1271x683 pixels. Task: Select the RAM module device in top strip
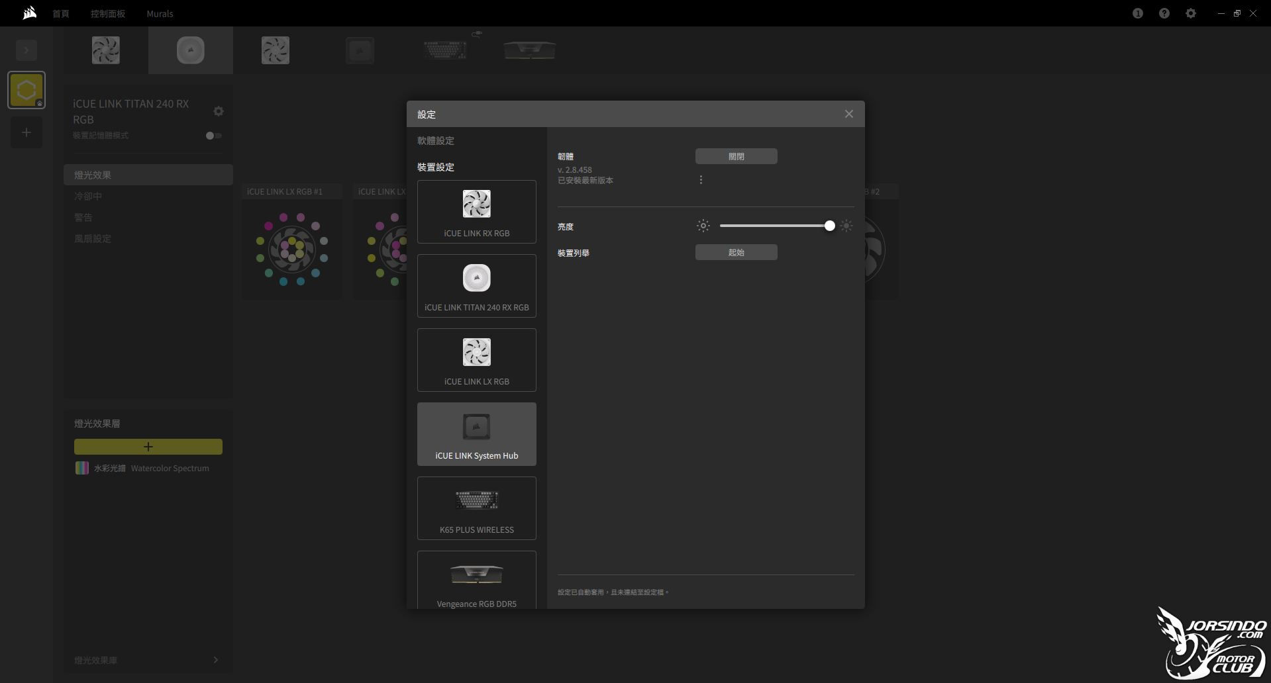point(530,50)
